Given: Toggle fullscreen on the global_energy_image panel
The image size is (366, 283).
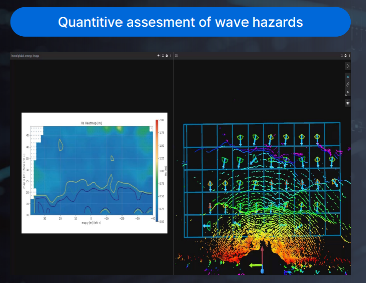Looking at the screenshot, I should [x=163, y=56].
